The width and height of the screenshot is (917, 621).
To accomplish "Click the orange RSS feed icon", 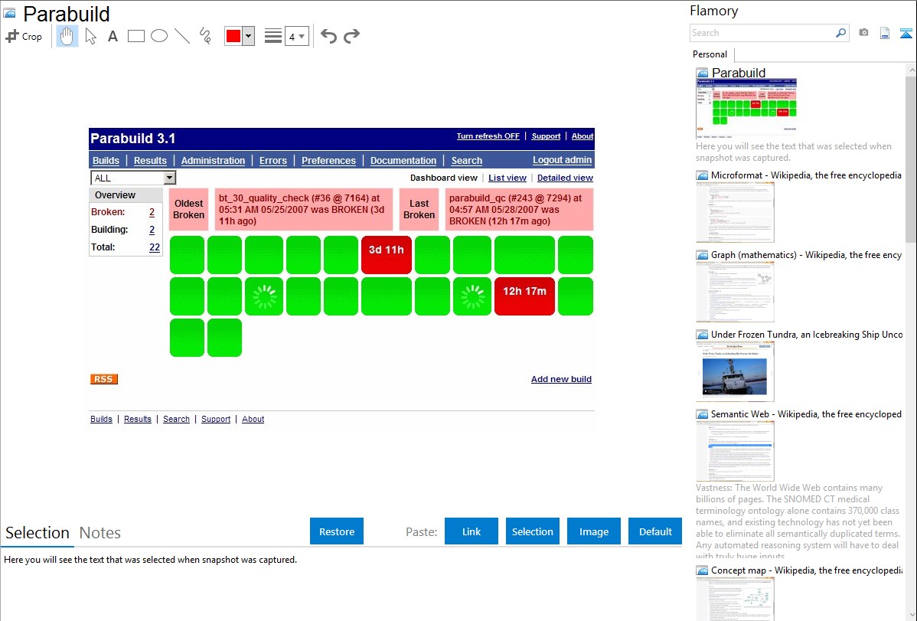I will (104, 379).
